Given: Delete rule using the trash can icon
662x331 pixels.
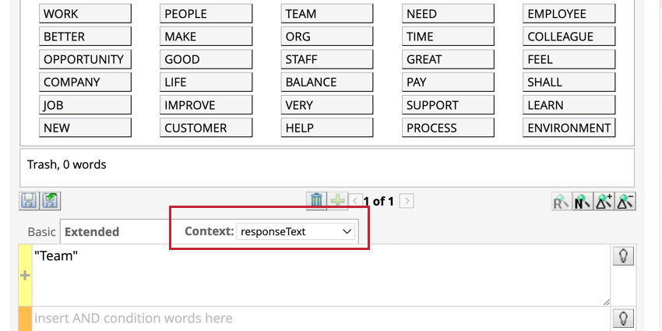Looking at the screenshot, I should (x=316, y=200).
